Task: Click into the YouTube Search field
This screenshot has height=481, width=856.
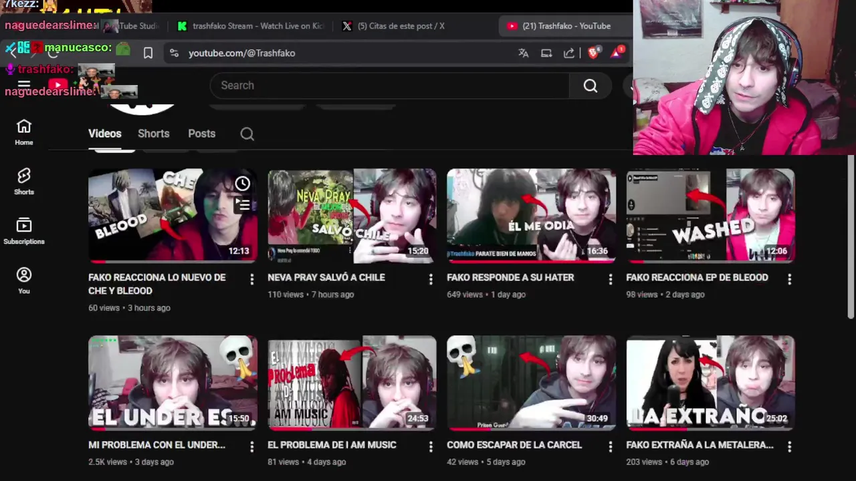Action: coord(389,86)
